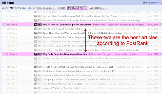The width and height of the screenshot is (162, 94).
Task: Open "Save The Date: TechCrunch Vienna" headline
Action: pos(75,92)
